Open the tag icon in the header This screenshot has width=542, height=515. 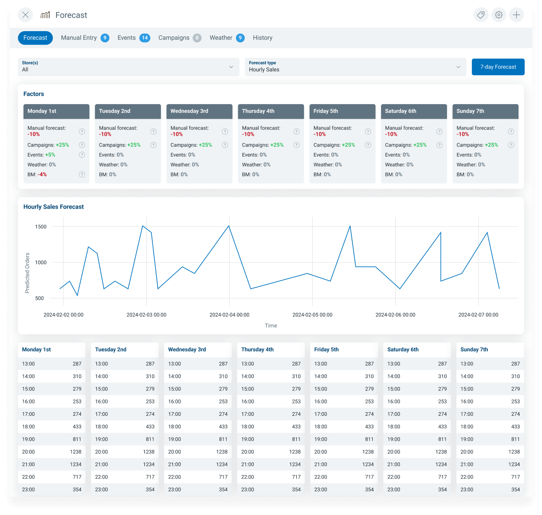click(481, 15)
